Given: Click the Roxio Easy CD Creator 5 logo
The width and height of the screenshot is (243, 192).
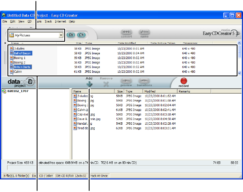Looking at the screenshot, I should tap(221, 33).
